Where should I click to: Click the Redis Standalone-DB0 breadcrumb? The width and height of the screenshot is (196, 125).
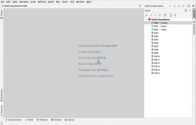pos(14,6)
